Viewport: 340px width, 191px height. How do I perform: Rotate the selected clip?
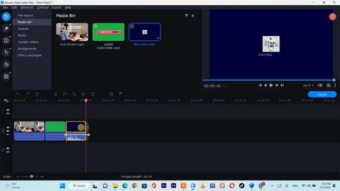(65, 94)
